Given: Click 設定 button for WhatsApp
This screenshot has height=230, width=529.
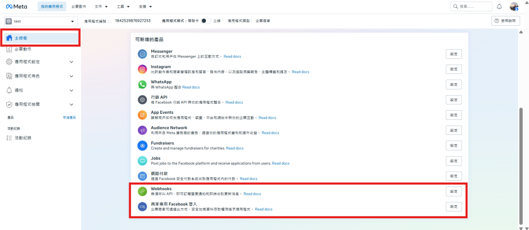Looking at the screenshot, I should 454,84.
